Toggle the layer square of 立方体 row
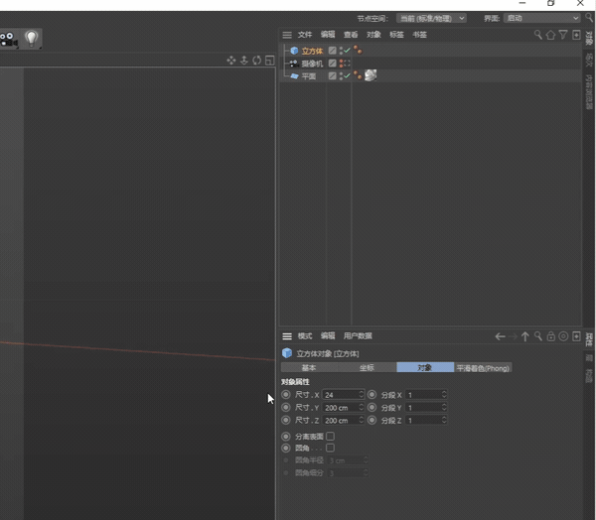This screenshot has width=596, height=520. click(x=332, y=51)
